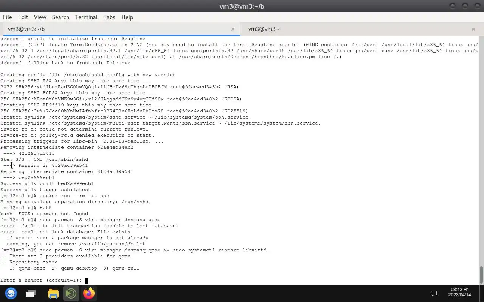Click 'running, you can remove /var/lib/pacman/db.lck' line
Viewport: 484px width, 302px height.
coord(76,244)
